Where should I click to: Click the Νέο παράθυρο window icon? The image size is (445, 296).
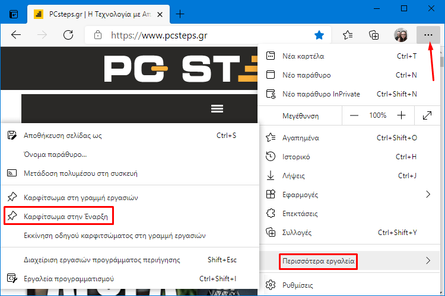click(x=271, y=75)
